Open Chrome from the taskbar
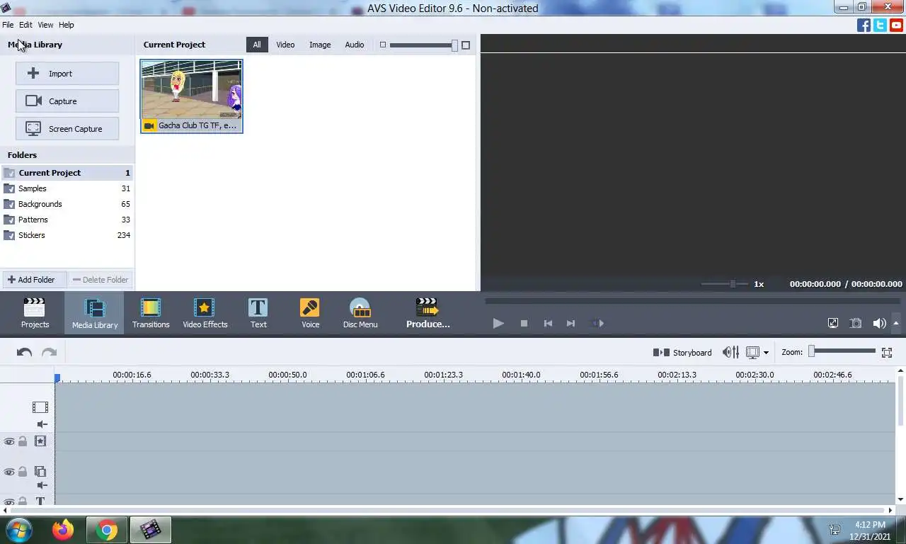 (107, 530)
